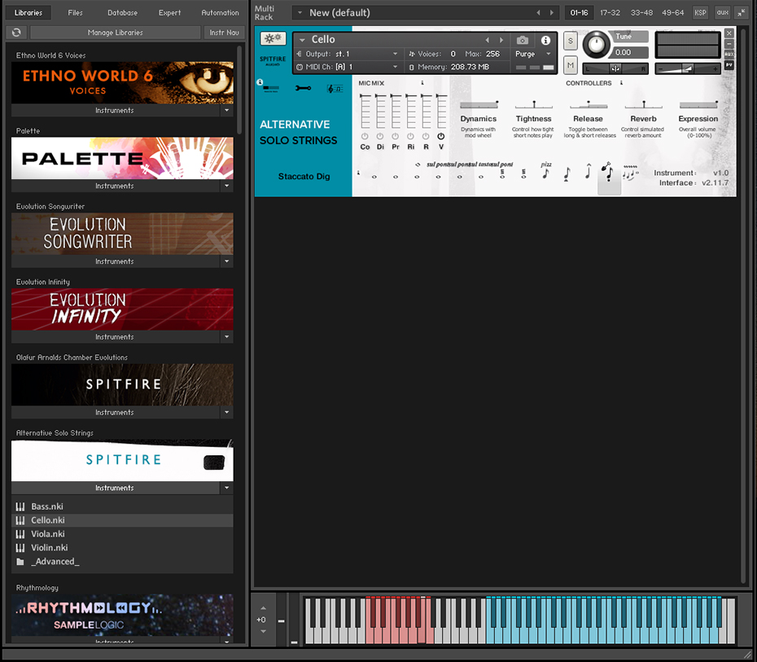Viewport: 757px width, 662px height.
Task: Expand the Palette Instruments dropdown arrow
Action: (227, 186)
